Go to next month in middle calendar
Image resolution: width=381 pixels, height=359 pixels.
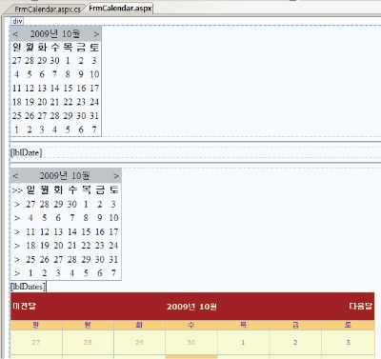coord(116,176)
